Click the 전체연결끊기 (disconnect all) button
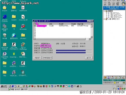 (47, 58)
